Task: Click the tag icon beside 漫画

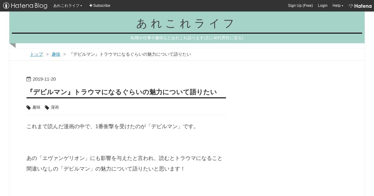Action: coord(47,108)
